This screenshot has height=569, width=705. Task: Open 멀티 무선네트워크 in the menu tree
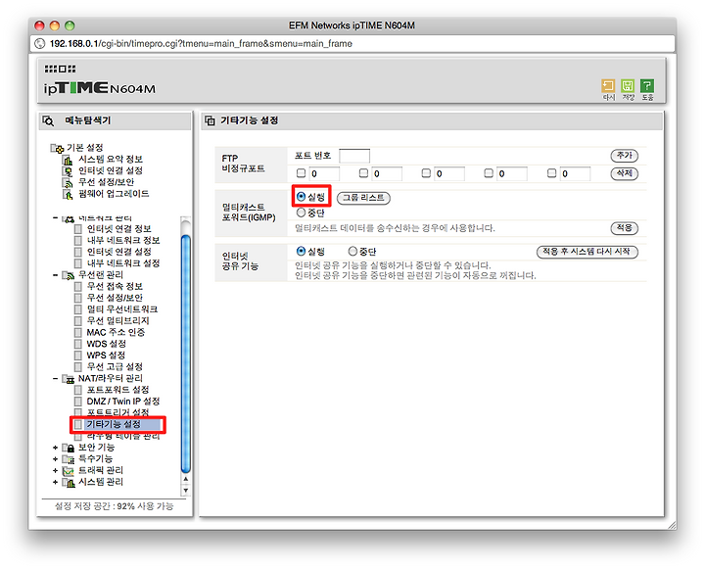(x=121, y=309)
